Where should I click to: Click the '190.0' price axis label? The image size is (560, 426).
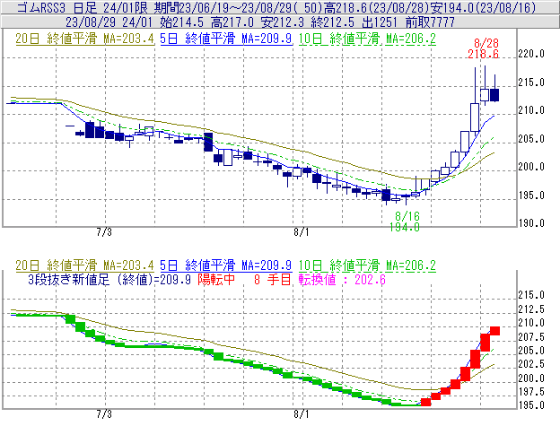point(531,223)
